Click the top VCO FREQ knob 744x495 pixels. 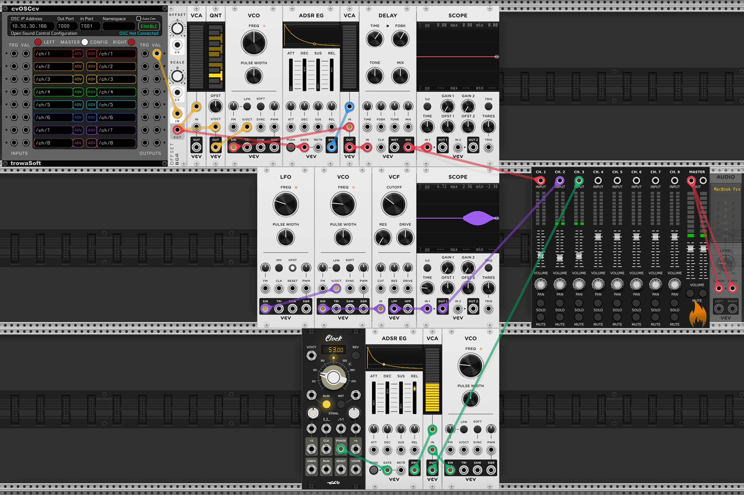pyautogui.click(x=254, y=43)
